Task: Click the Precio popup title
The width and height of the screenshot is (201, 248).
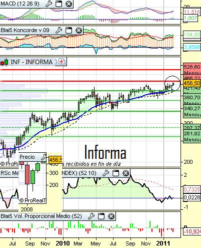Action: click(x=27, y=157)
